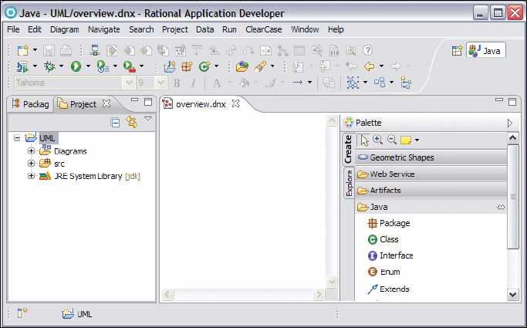
Task: Click the Collapse All icon in Project view
Action: [x=115, y=123]
